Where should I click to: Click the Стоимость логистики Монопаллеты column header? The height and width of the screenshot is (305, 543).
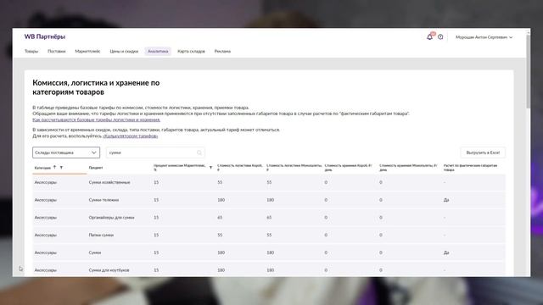[x=294, y=168]
